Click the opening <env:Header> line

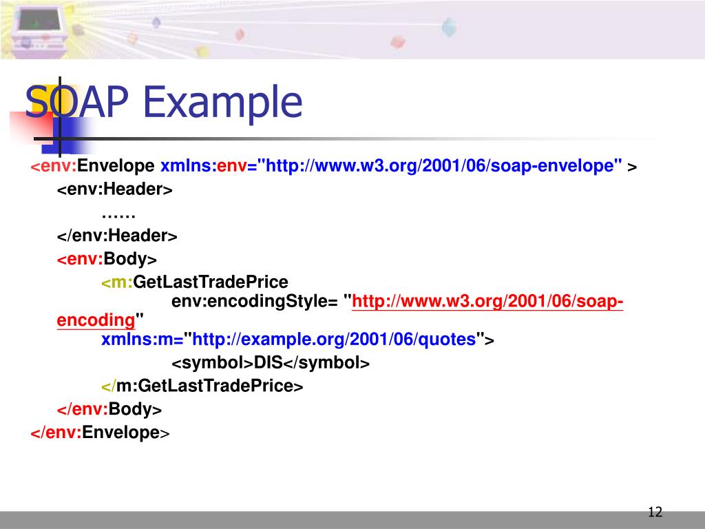click(115, 189)
